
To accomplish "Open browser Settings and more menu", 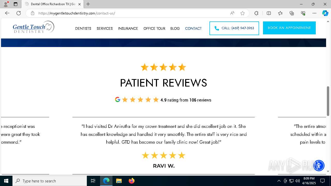I will [314, 13].
